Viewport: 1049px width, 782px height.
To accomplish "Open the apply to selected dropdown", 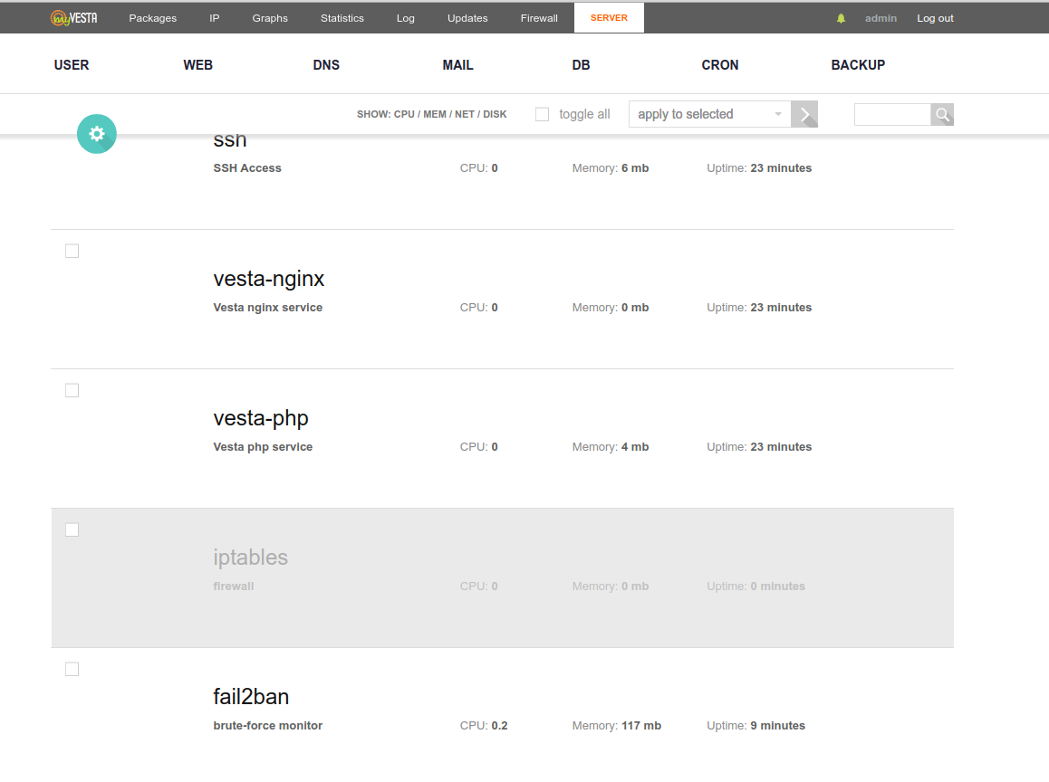I will pos(710,114).
